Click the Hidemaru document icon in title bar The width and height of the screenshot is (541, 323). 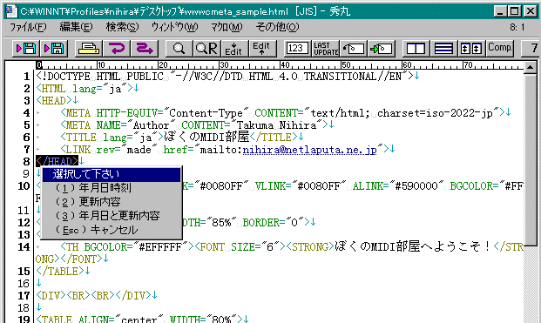pos(11,11)
